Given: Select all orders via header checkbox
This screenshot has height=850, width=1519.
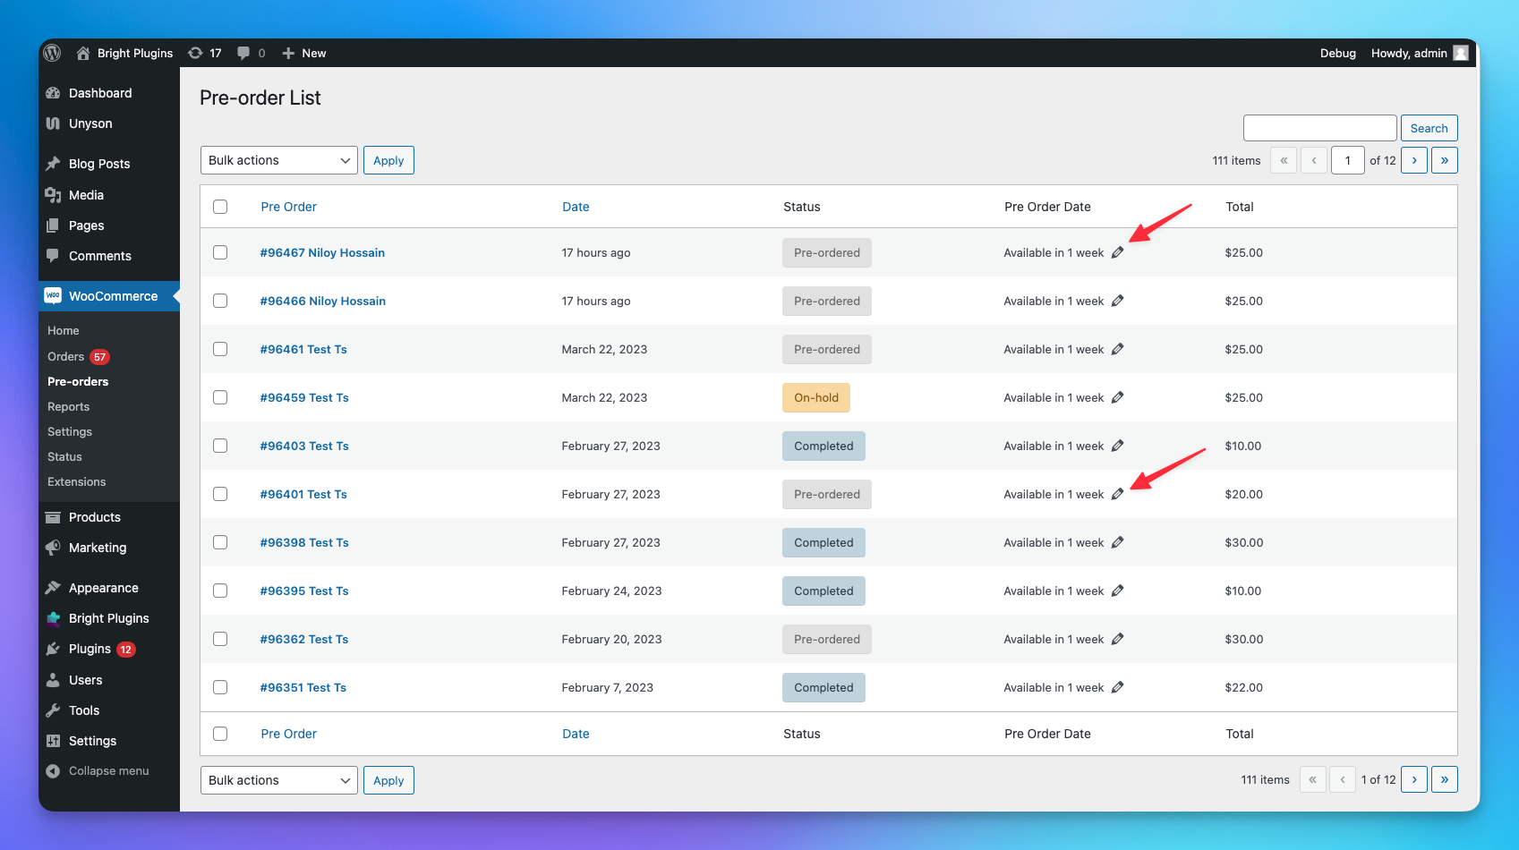Looking at the screenshot, I should tap(220, 207).
